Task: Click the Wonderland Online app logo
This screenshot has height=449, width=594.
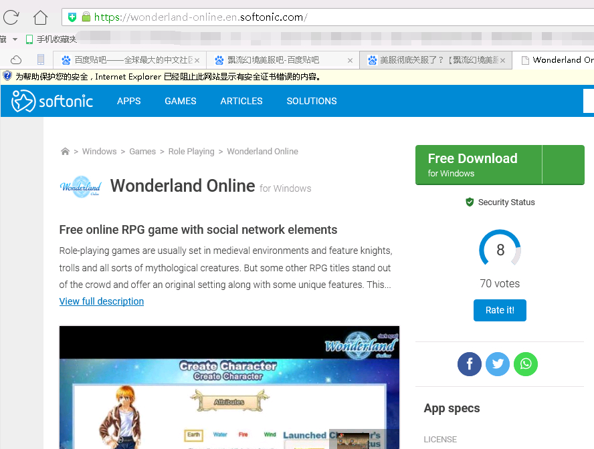Action: pyautogui.click(x=81, y=186)
